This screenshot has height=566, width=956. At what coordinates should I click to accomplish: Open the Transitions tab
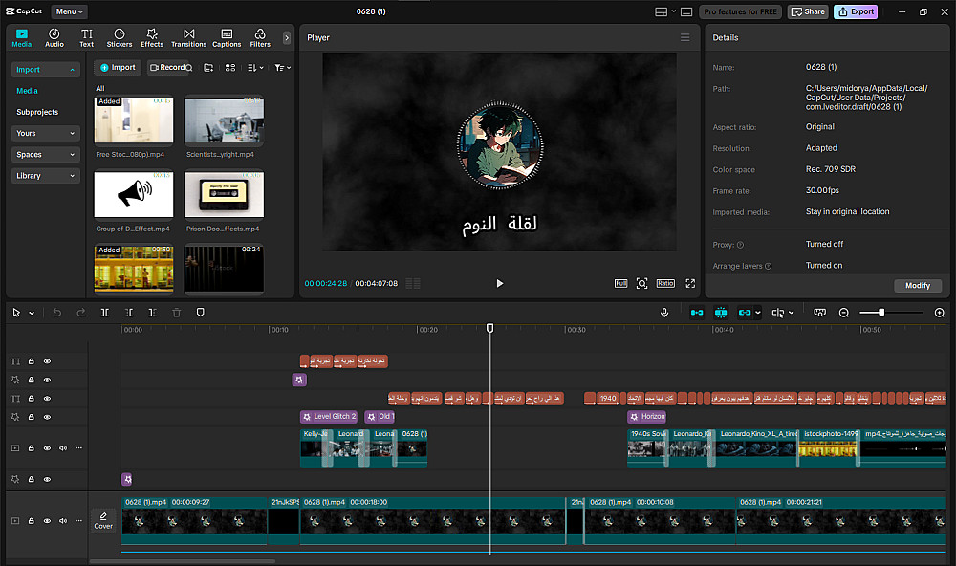click(x=189, y=38)
